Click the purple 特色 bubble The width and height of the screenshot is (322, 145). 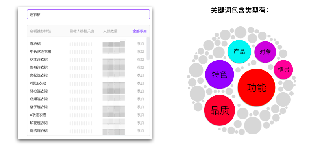[220, 74]
